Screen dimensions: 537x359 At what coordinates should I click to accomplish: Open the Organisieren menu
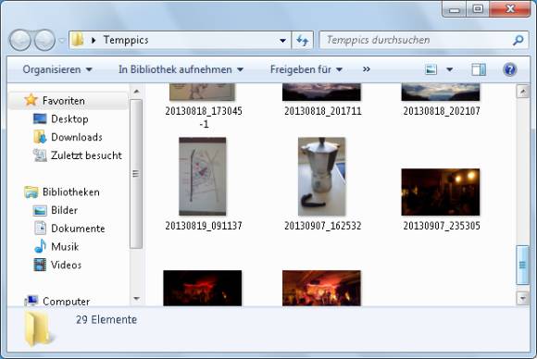pyautogui.click(x=57, y=69)
